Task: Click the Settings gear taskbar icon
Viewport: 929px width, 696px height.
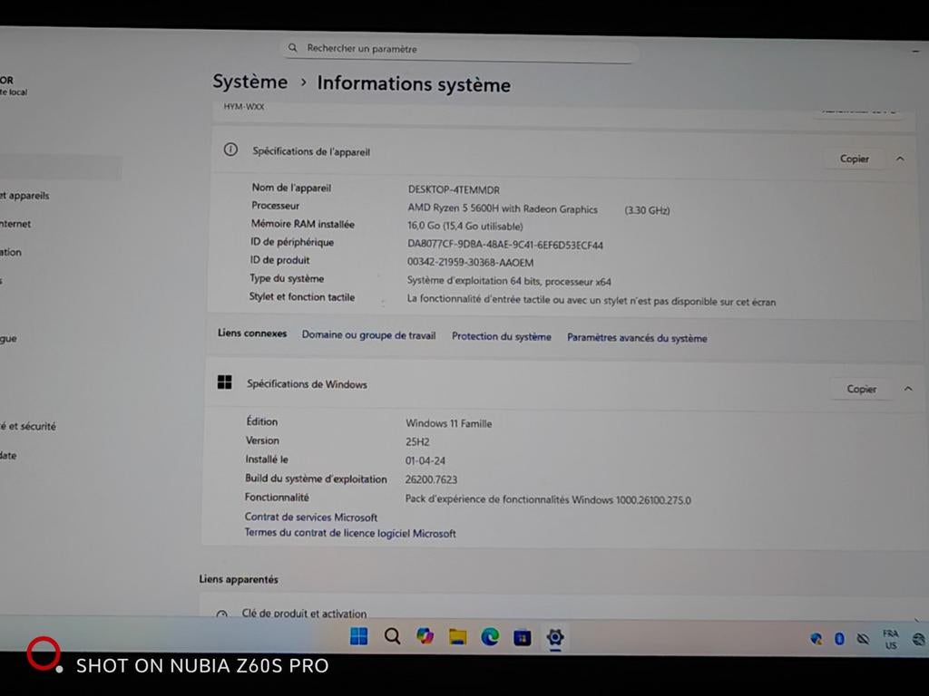Action: point(555,638)
